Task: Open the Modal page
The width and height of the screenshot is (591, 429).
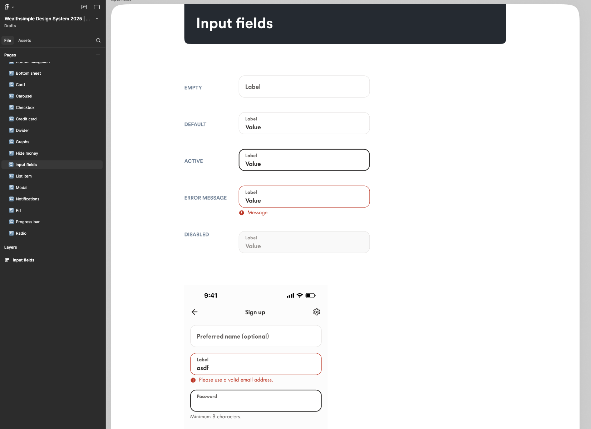Action: [x=22, y=188]
